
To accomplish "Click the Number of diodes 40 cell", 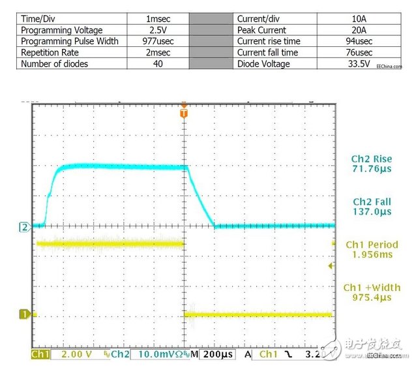I will (x=158, y=64).
